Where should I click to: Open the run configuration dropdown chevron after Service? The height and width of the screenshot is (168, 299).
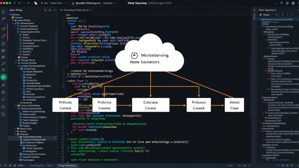[x=115, y=3]
